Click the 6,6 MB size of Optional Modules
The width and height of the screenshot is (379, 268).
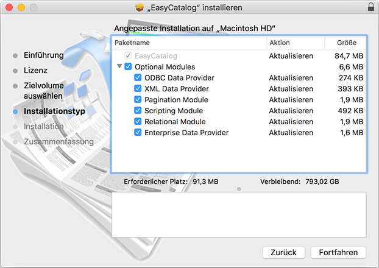(x=351, y=67)
